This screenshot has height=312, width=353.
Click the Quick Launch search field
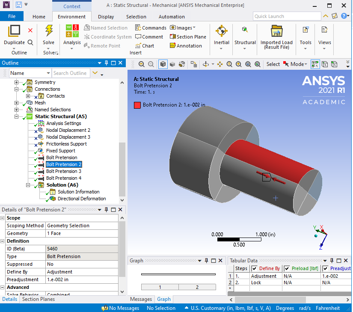coord(287,16)
